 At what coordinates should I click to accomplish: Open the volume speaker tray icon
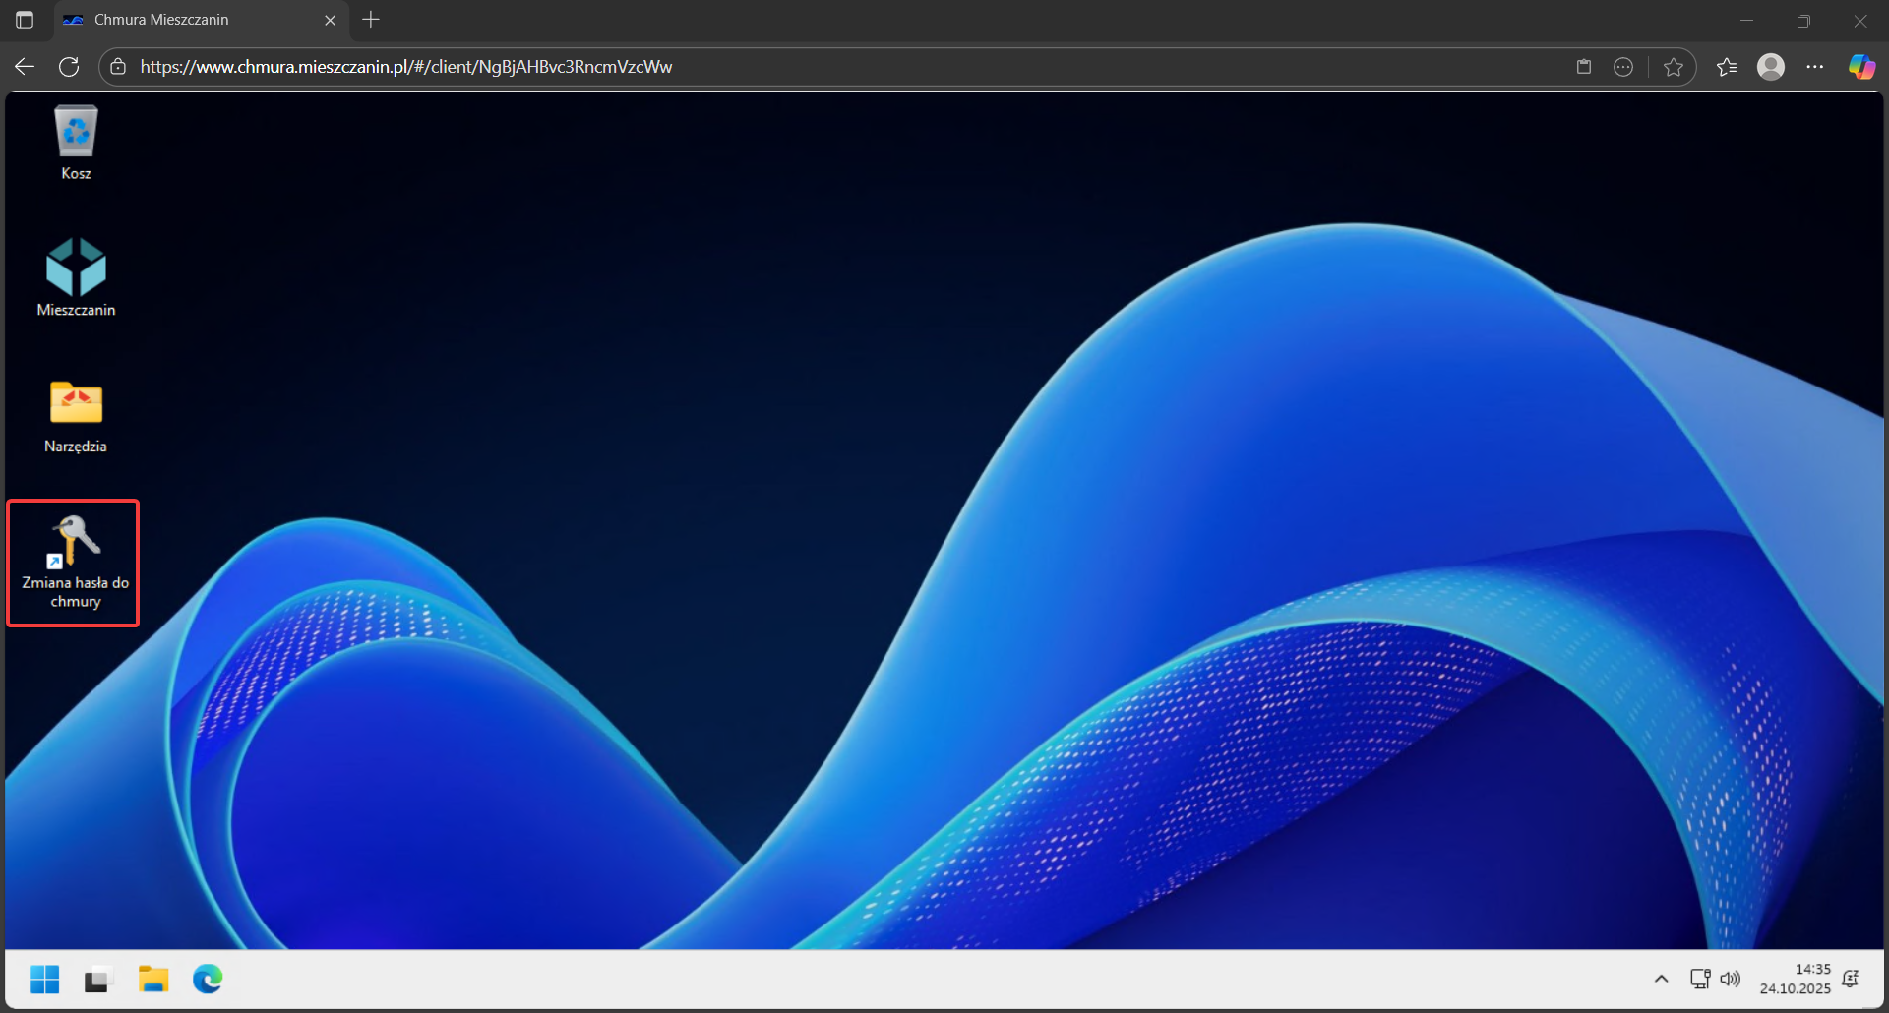[x=1730, y=979]
